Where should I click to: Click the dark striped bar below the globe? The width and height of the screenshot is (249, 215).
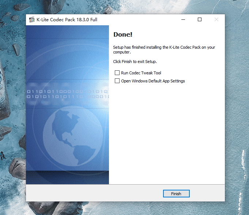click(x=68, y=178)
